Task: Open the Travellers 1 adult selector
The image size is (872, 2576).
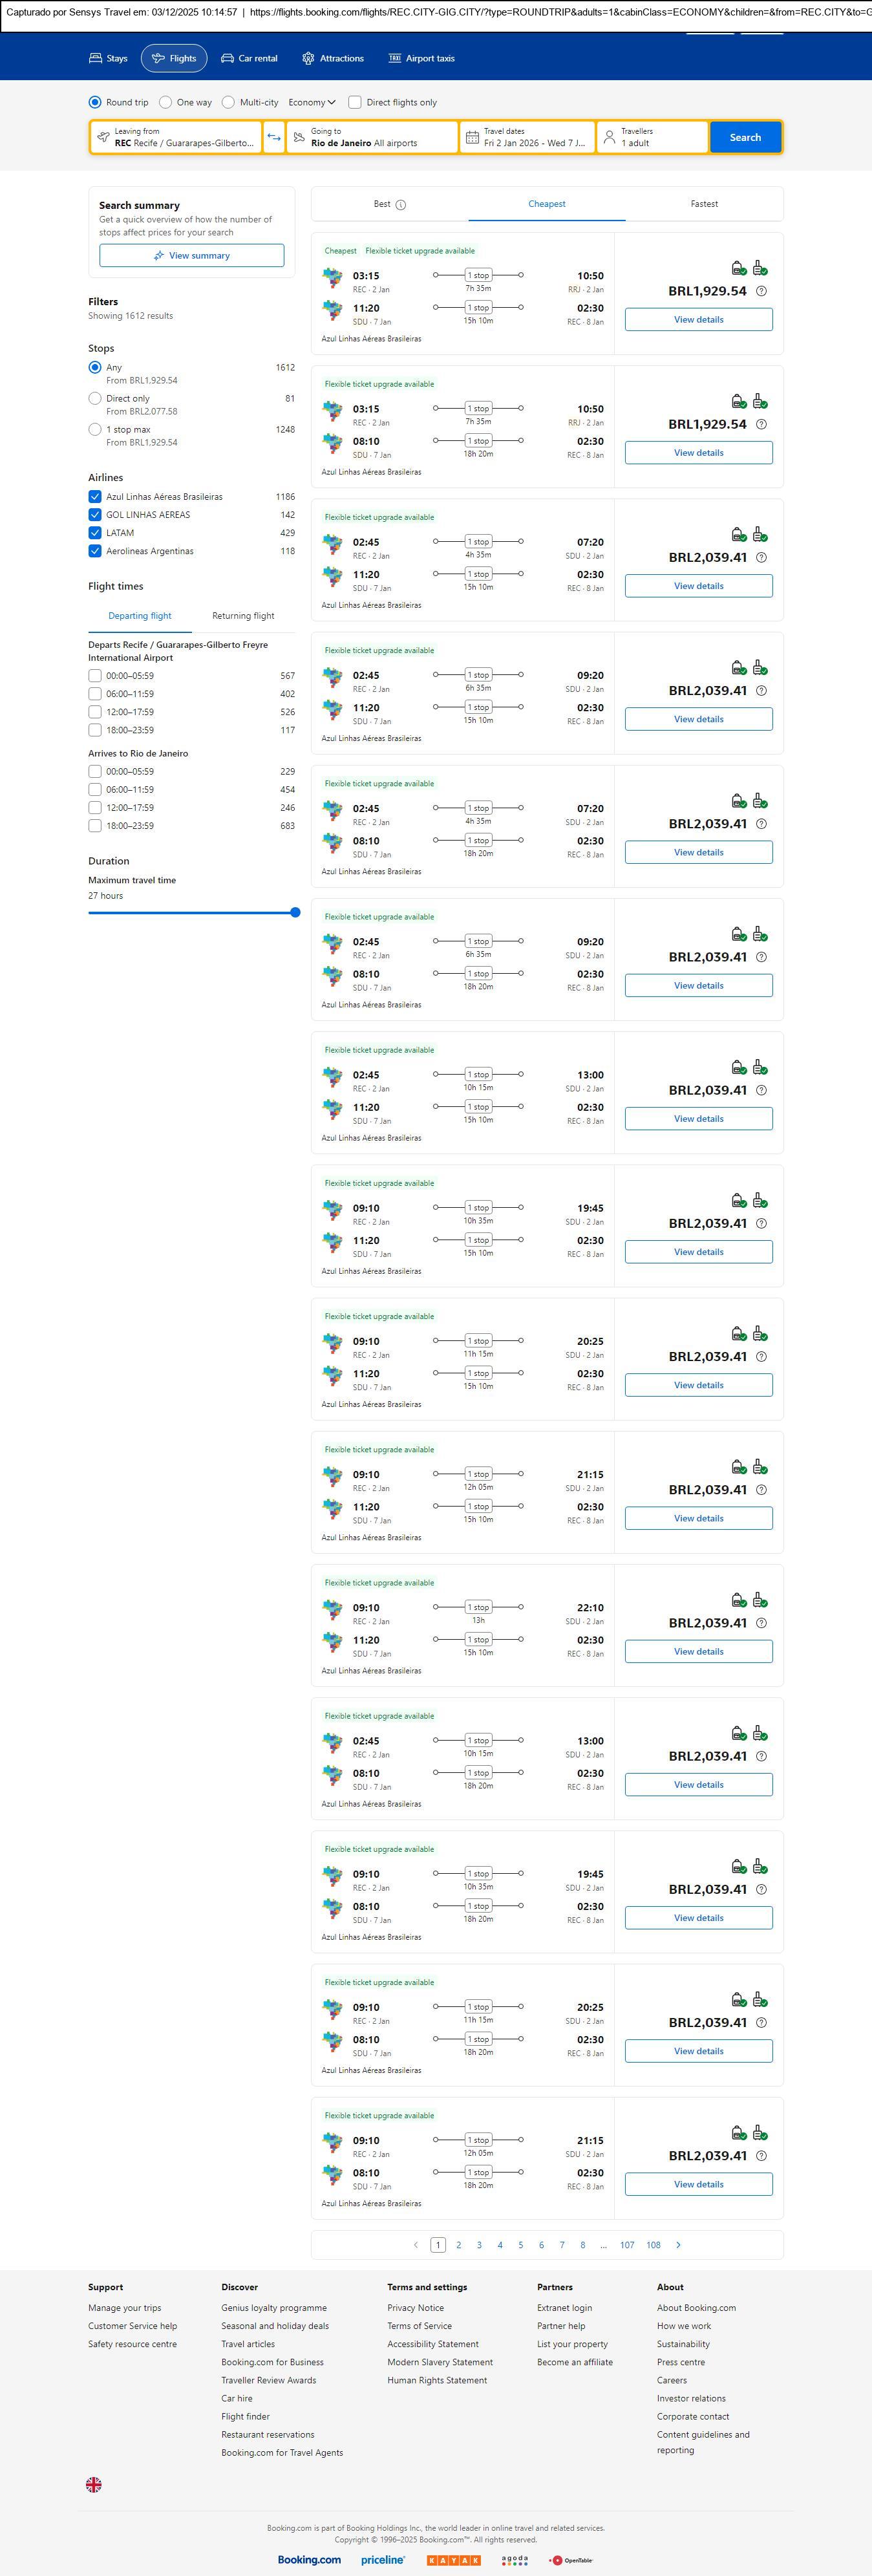Action: click(652, 137)
